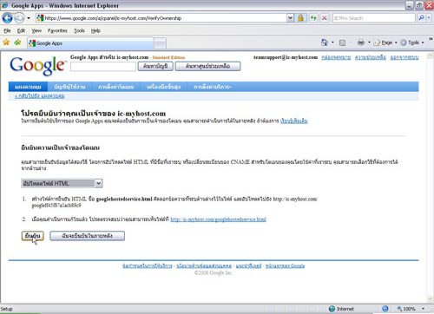Open the Tools menu in menu bar

pos(79,30)
